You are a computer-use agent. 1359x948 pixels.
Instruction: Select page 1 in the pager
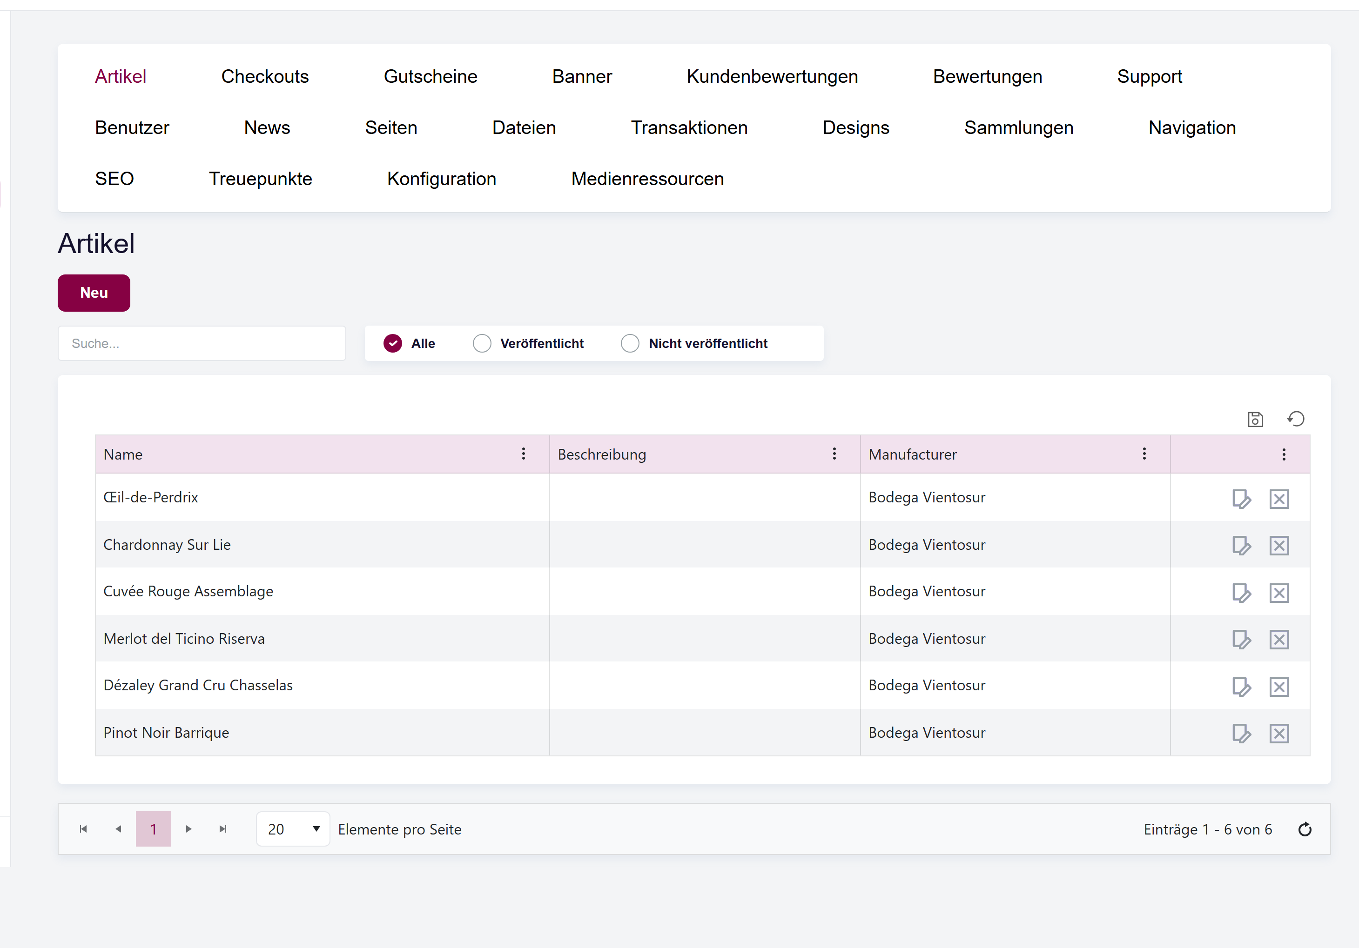[153, 828]
